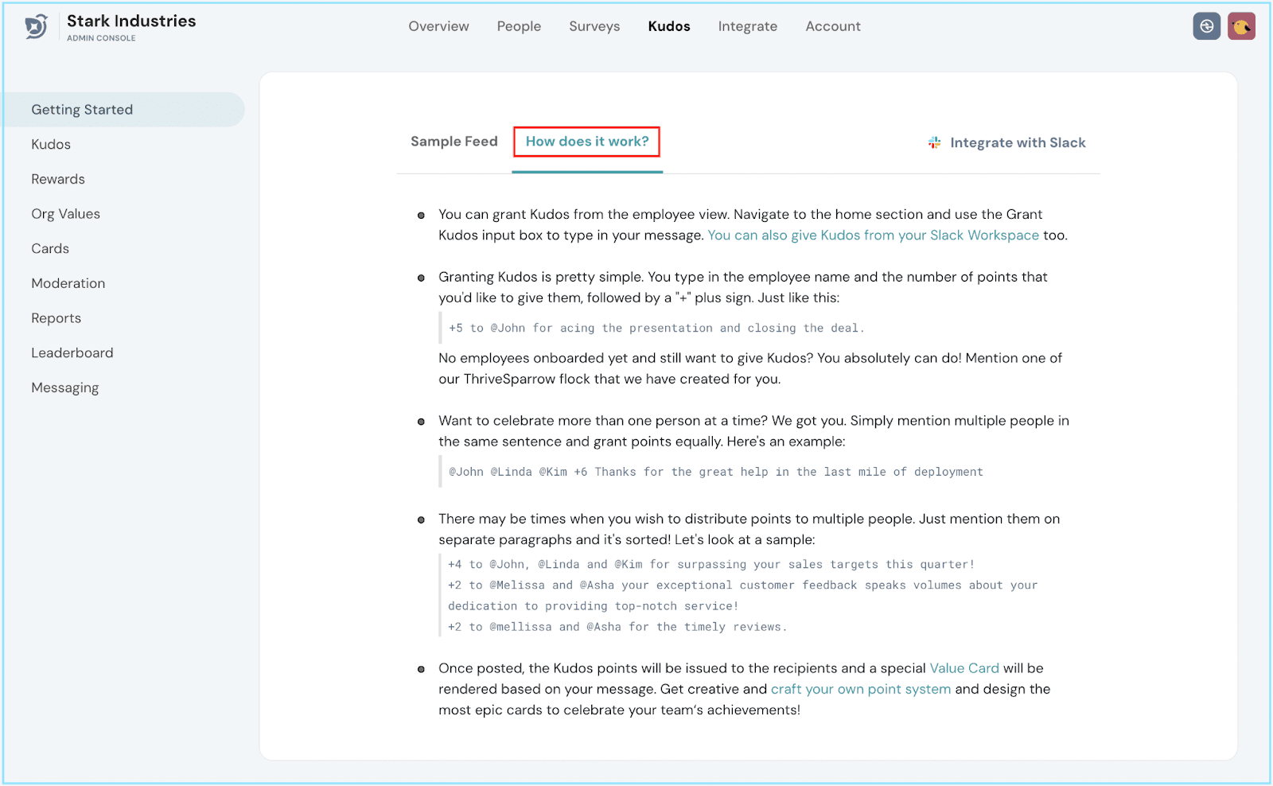Click the Stark Industries logo icon
1273x786 pixels.
pos(37,27)
